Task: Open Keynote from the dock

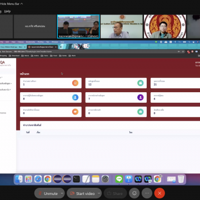Action: pos(128,179)
